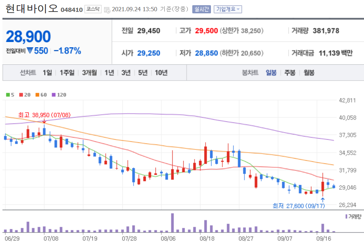
Task: Click the 저가 value 28,850
Action: pos(206,53)
